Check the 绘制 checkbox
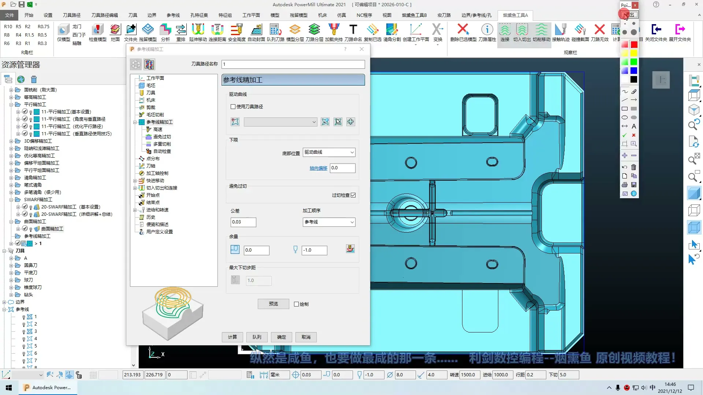703x395 pixels. [297, 304]
